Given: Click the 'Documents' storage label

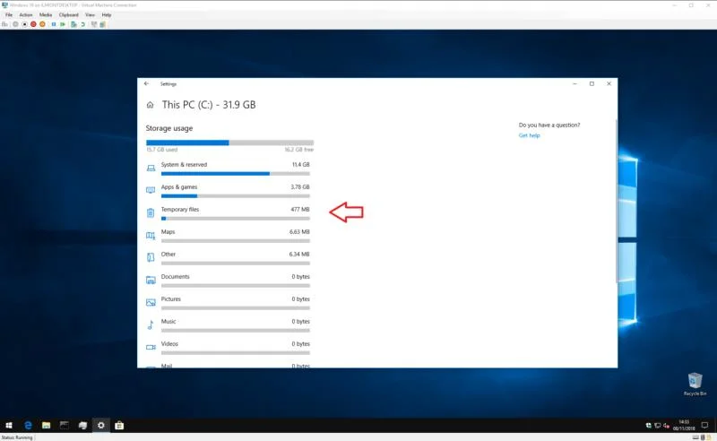Looking at the screenshot, I should tap(175, 277).
